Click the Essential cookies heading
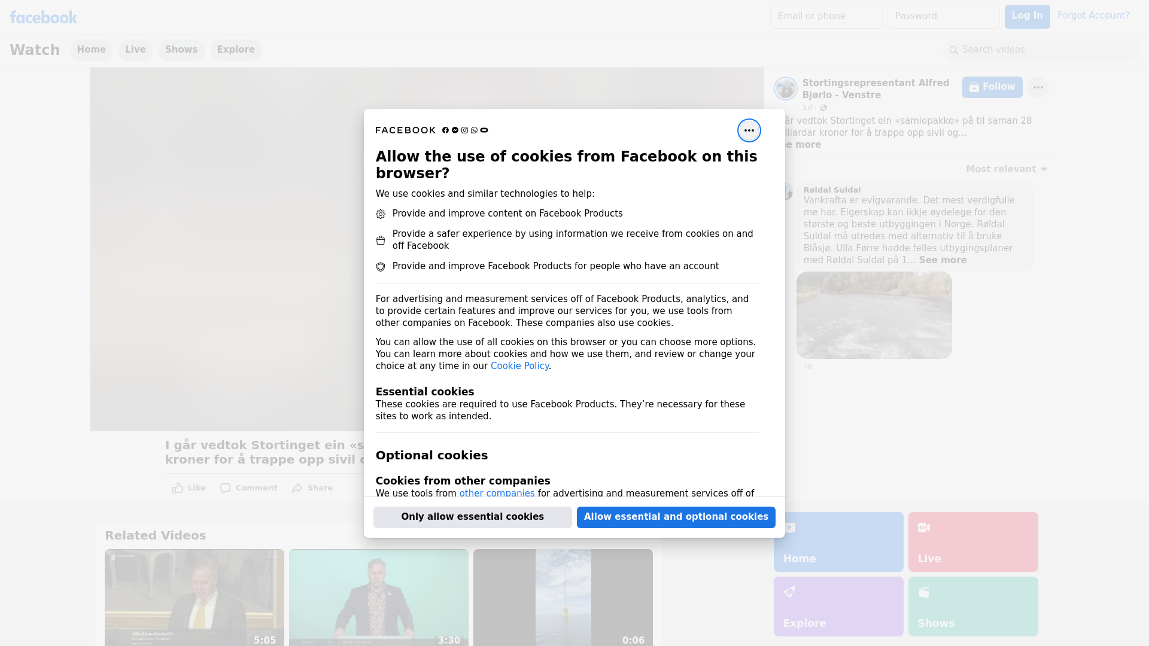1149x646 pixels. point(425,392)
